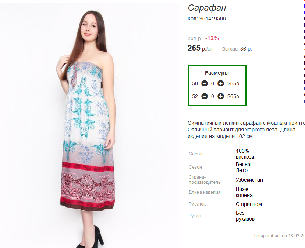The width and height of the screenshot is (305, 248).
Task: Click the current price 265 р./шт.
Action: click(200, 48)
